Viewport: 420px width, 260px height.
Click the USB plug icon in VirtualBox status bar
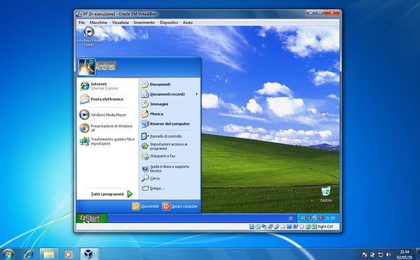tap(277, 226)
